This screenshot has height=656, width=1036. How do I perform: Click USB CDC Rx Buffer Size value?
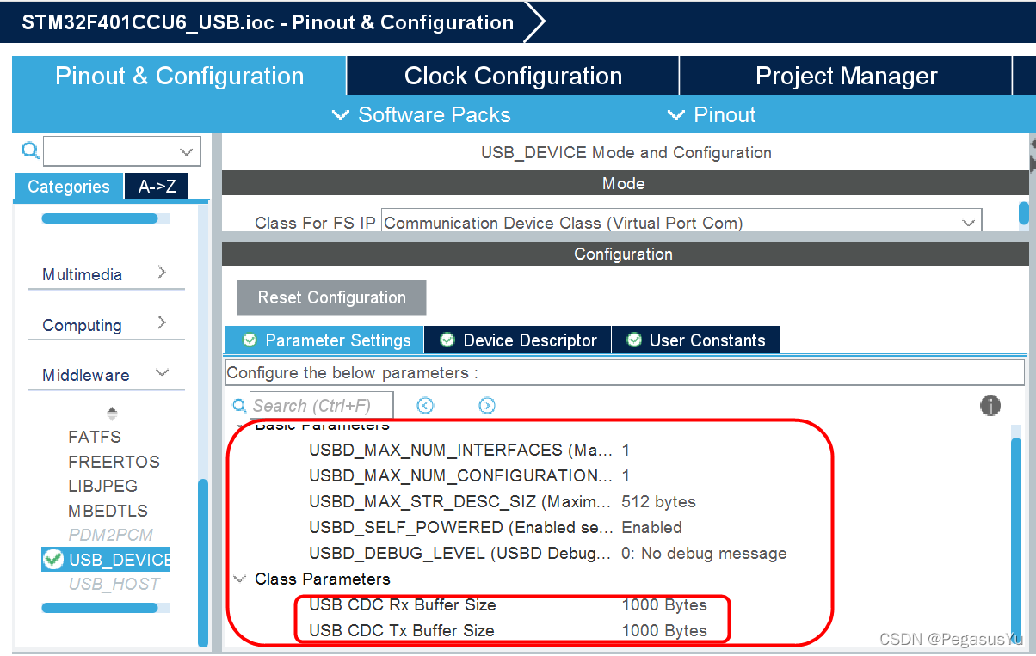664,604
